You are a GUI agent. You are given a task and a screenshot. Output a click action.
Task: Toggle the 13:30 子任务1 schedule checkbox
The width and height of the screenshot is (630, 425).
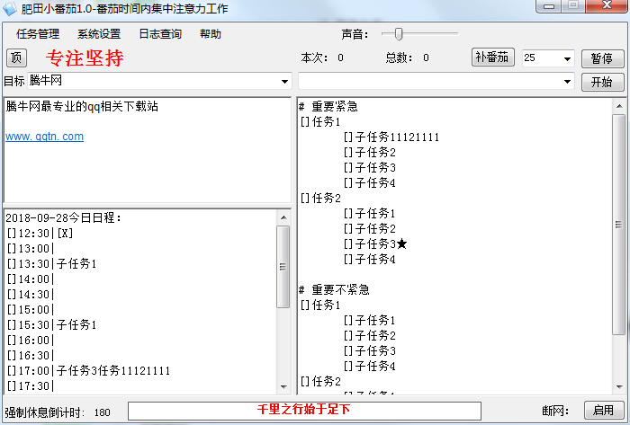coord(12,264)
